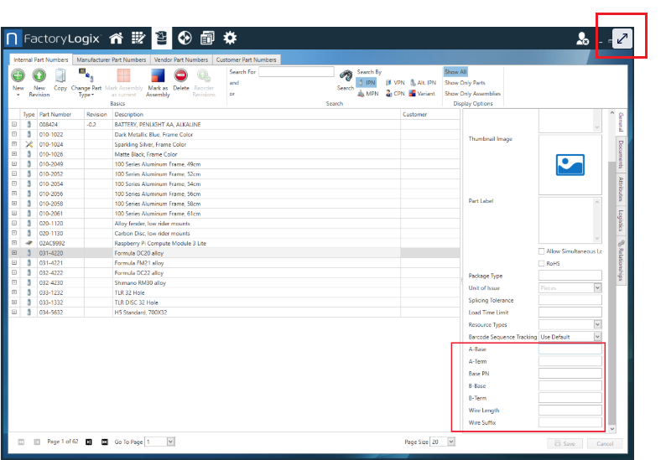Viewport: 666px width, 460px height.
Task: Open the production grid edit icon
Action: tap(138, 39)
